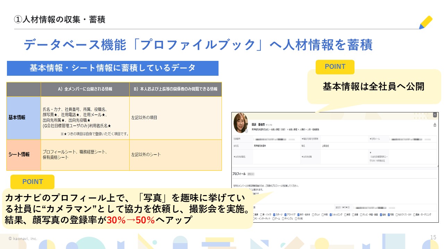This screenshot has width=444, height=249.
Task: Click the 社員番号 field value
Action: pos(274,139)
